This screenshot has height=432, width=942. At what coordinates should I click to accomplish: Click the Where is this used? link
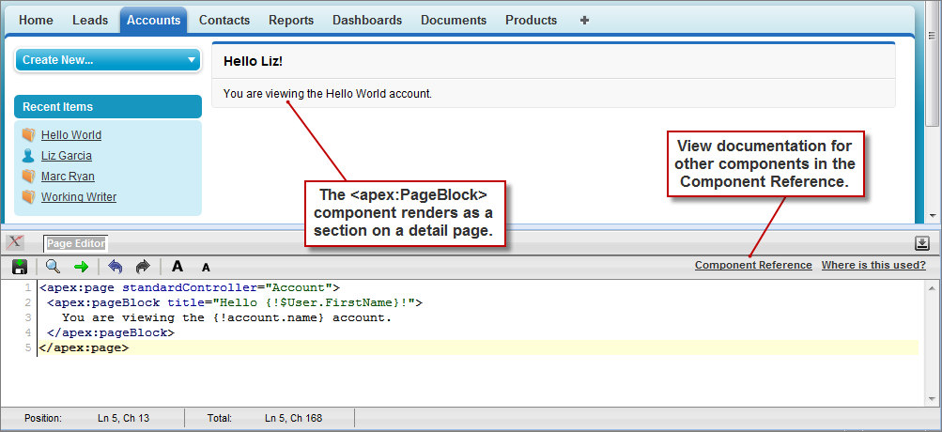coord(873,266)
